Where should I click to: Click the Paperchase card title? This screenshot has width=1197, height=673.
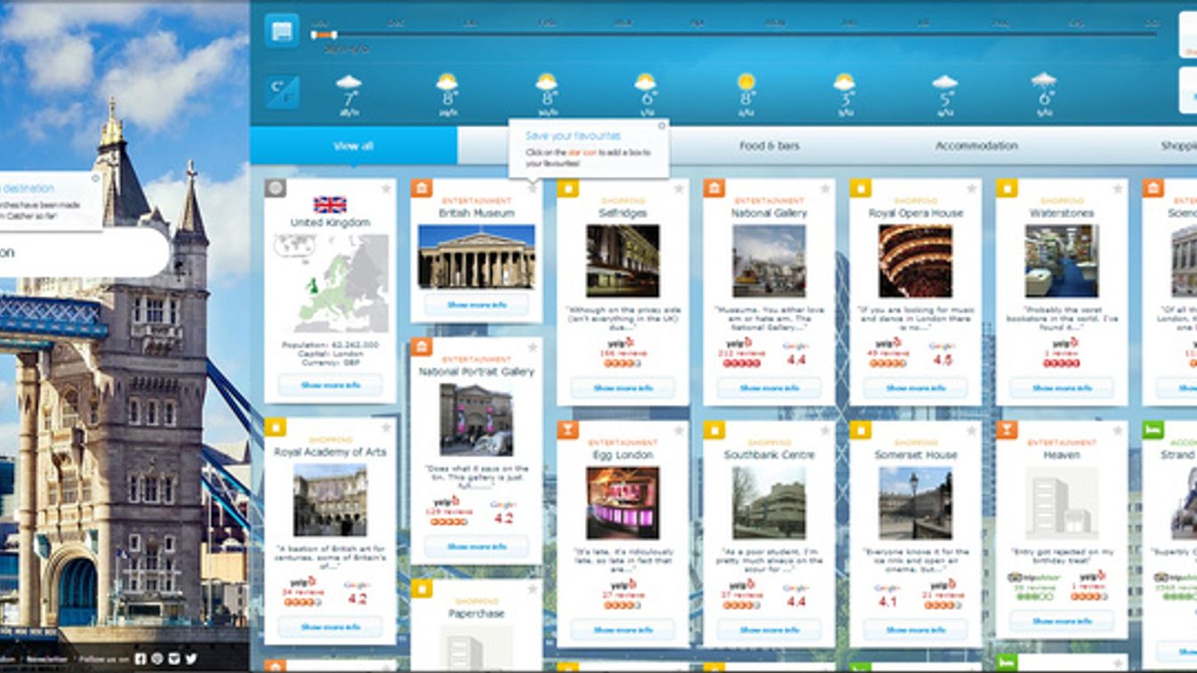[476, 614]
